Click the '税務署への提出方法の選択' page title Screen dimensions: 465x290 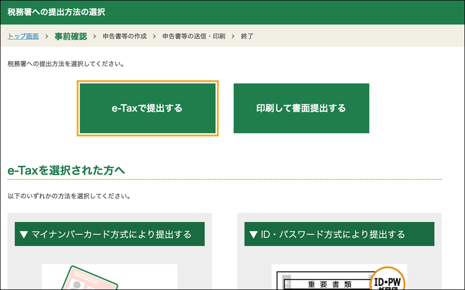pyautogui.click(x=56, y=12)
